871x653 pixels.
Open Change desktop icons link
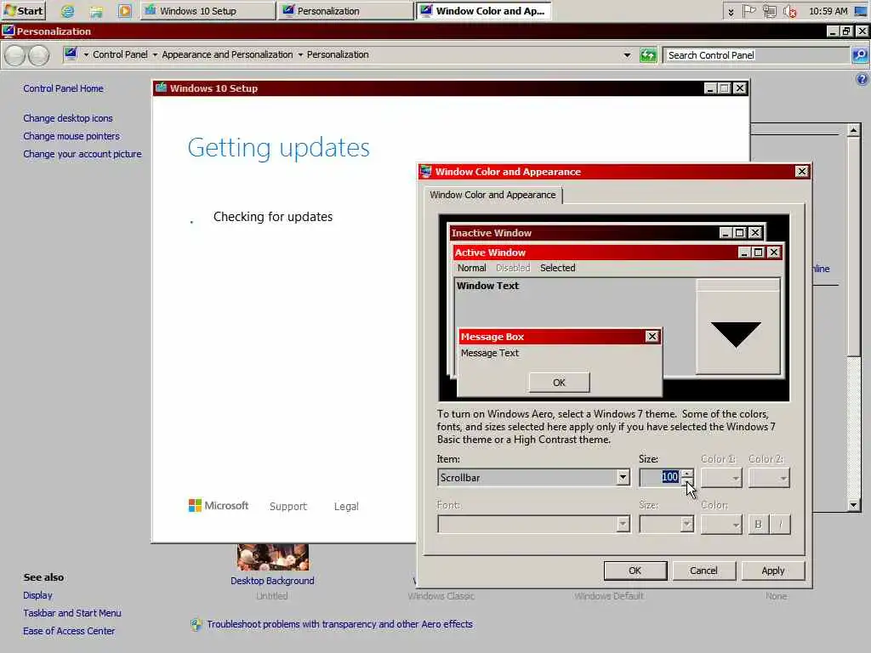coord(68,118)
